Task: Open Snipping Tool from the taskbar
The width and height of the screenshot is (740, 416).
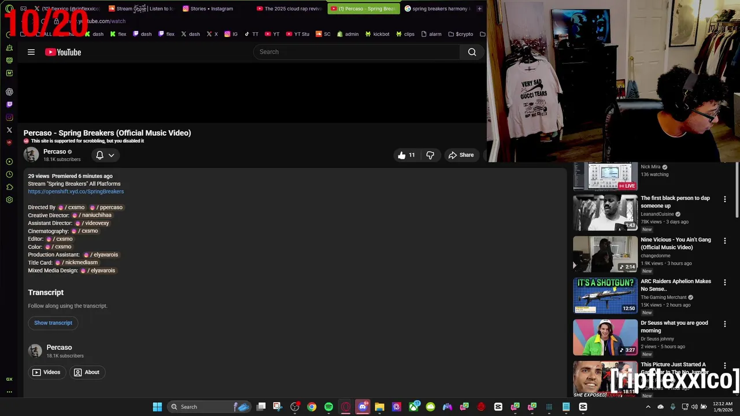Action: click(277, 407)
